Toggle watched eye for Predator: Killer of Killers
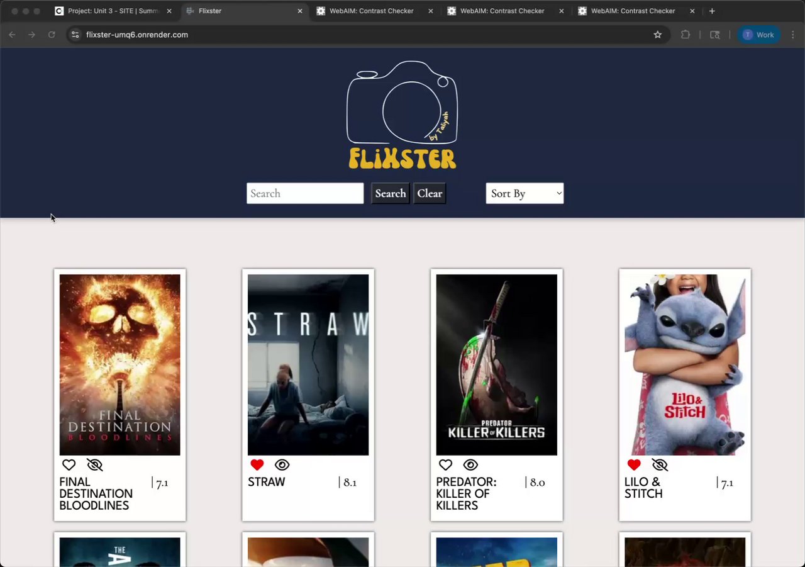The width and height of the screenshot is (805, 567). (x=470, y=465)
